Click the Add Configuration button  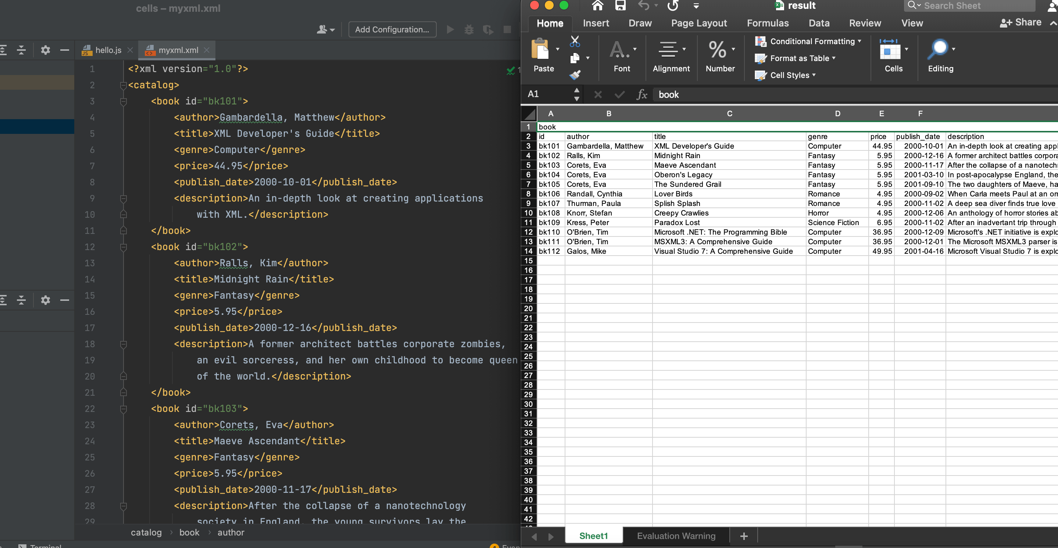click(392, 29)
